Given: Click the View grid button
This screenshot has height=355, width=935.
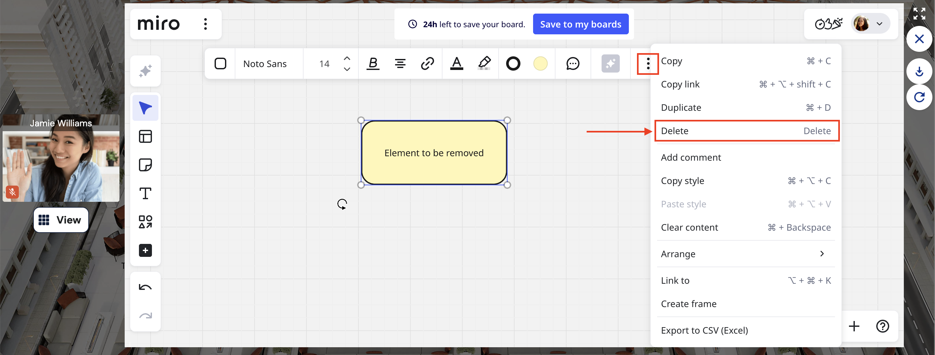Looking at the screenshot, I should [61, 220].
